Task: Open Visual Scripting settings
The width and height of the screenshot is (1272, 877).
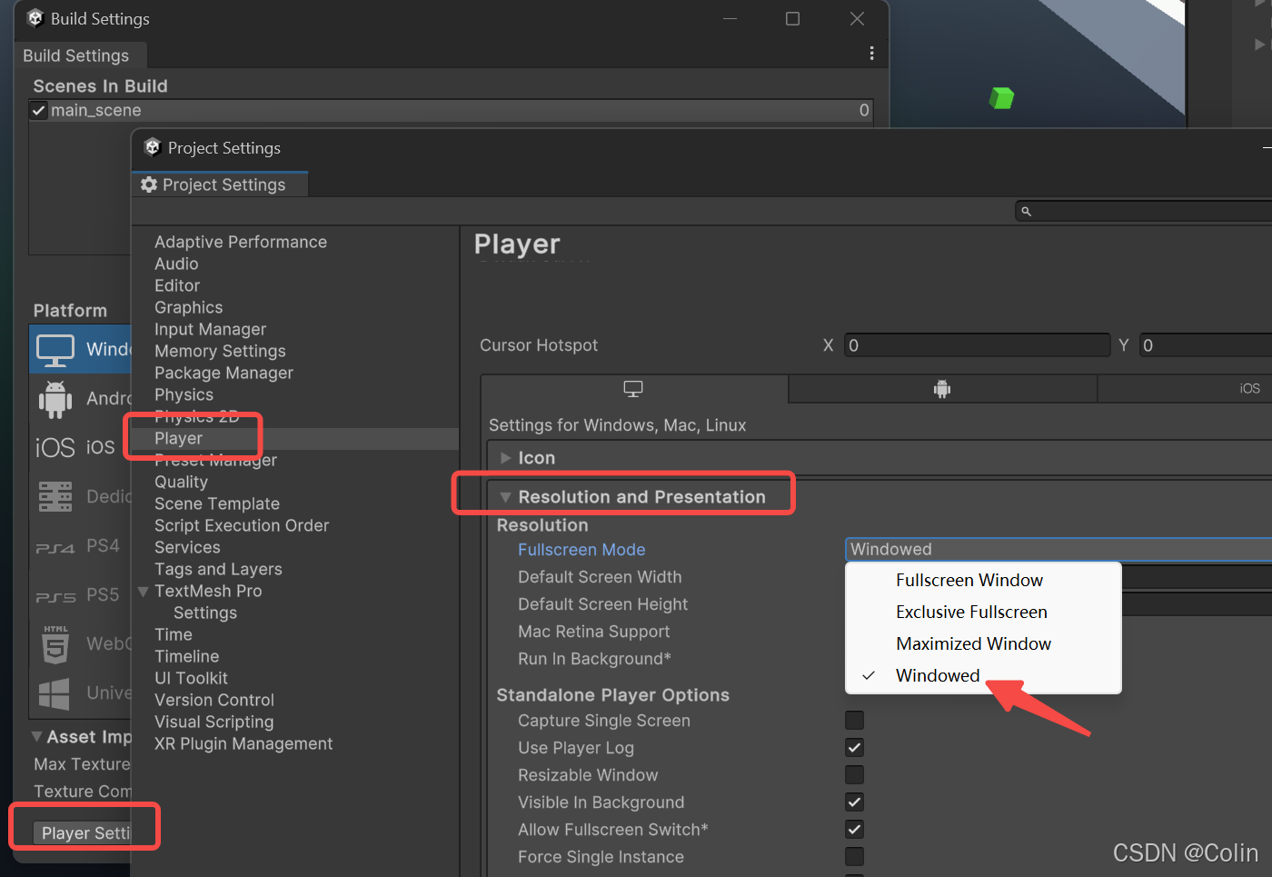Action: [214, 723]
